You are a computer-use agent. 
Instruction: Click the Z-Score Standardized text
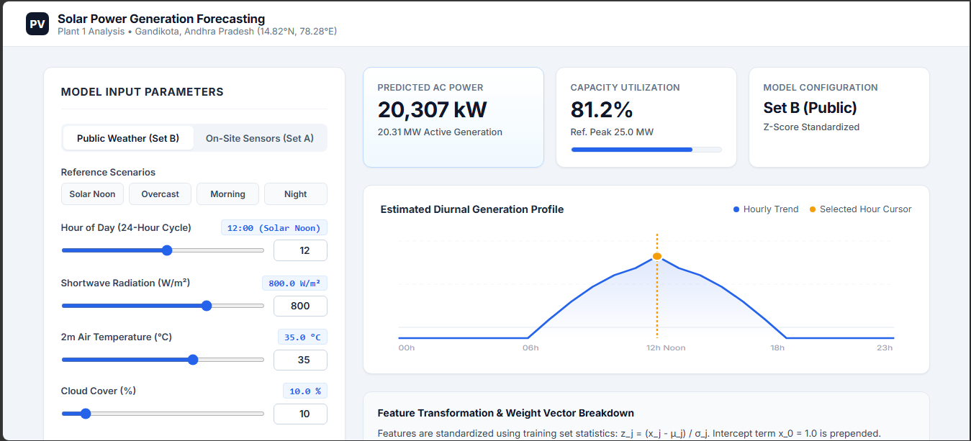[811, 127]
